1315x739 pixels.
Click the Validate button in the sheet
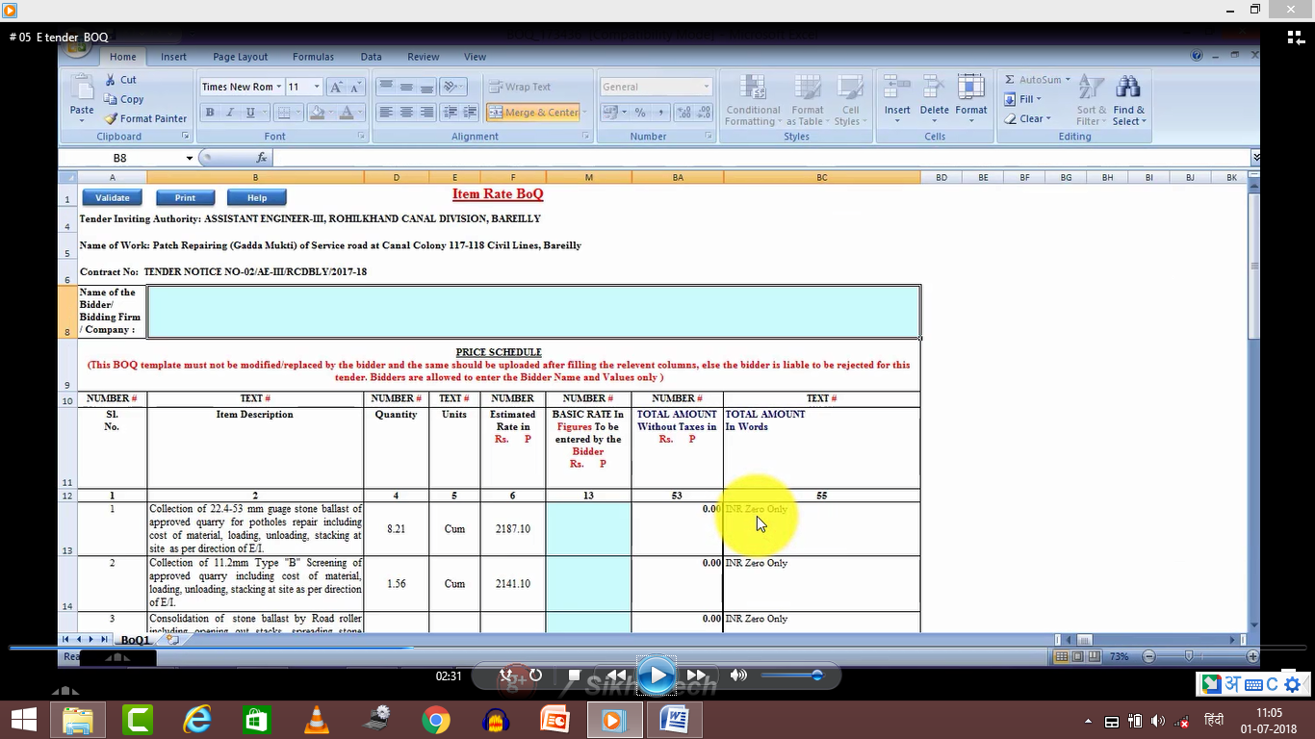(112, 197)
